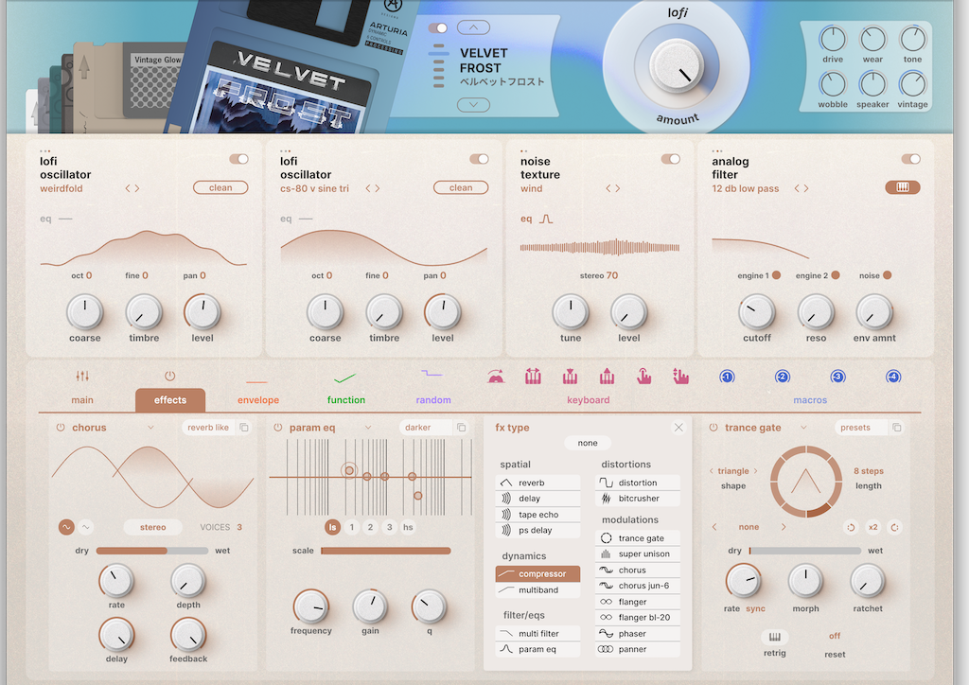Screen dimensions: 969x685
Task: Open macro 4 icon
Action: 893,377
